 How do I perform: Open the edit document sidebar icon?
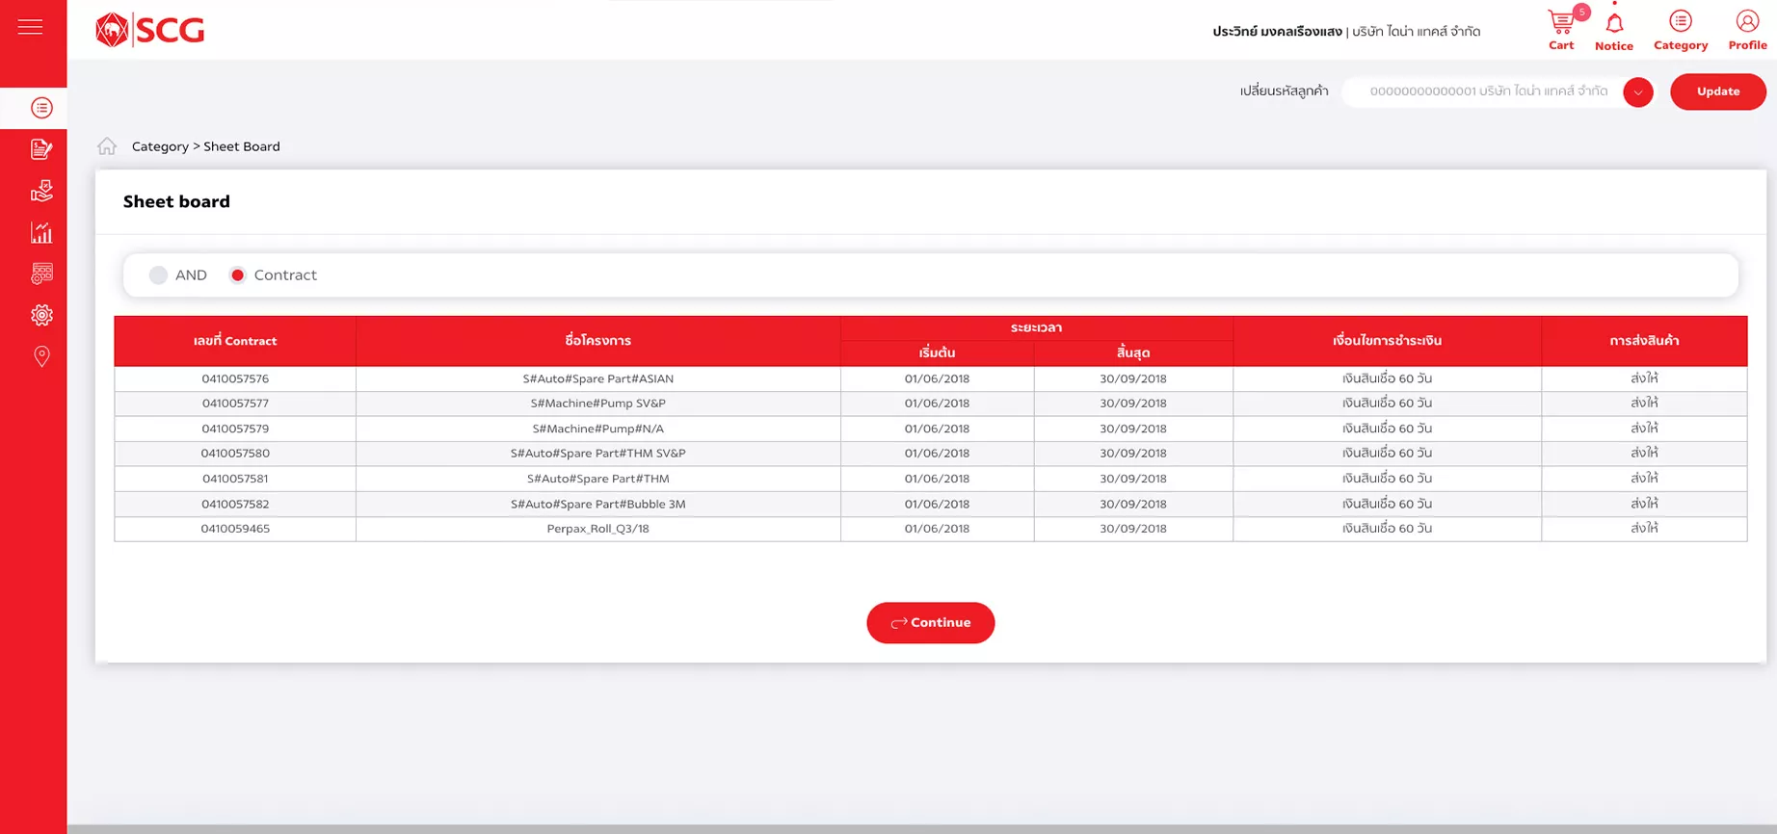click(41, 149)
